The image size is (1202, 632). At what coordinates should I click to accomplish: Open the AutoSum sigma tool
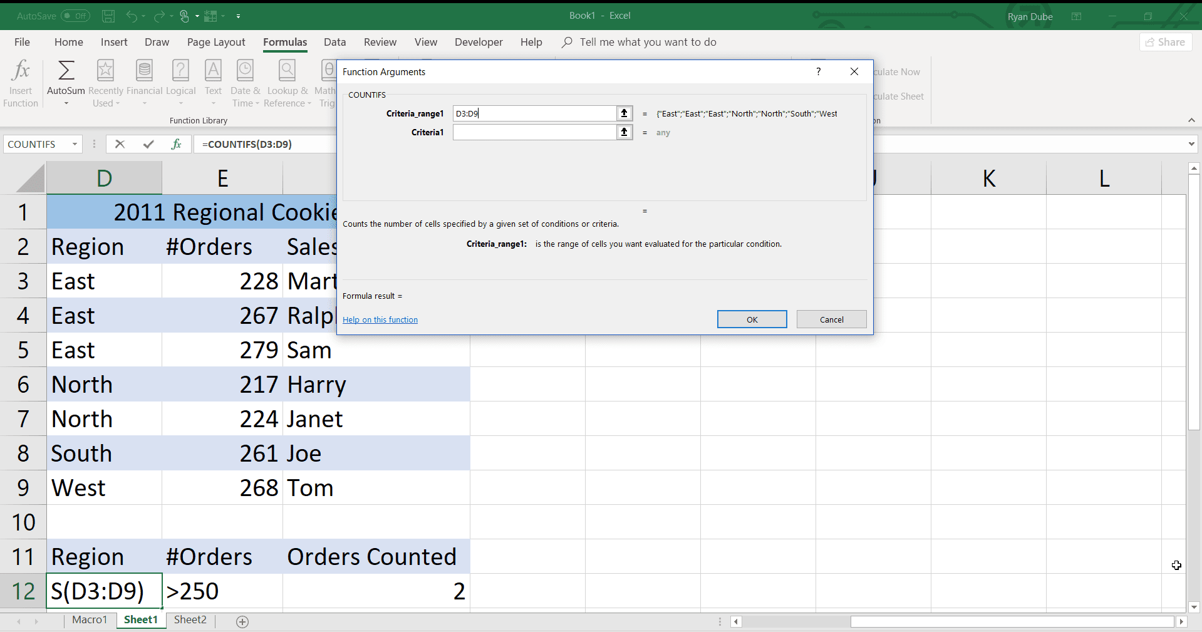pos(66,70)
